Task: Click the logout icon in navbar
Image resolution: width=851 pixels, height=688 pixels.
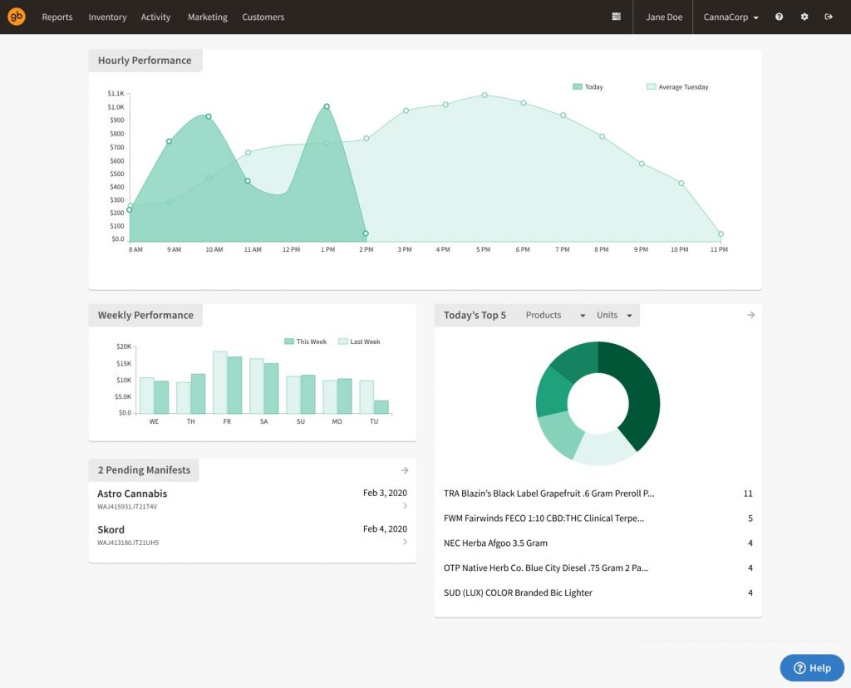Action: point(829,17)
